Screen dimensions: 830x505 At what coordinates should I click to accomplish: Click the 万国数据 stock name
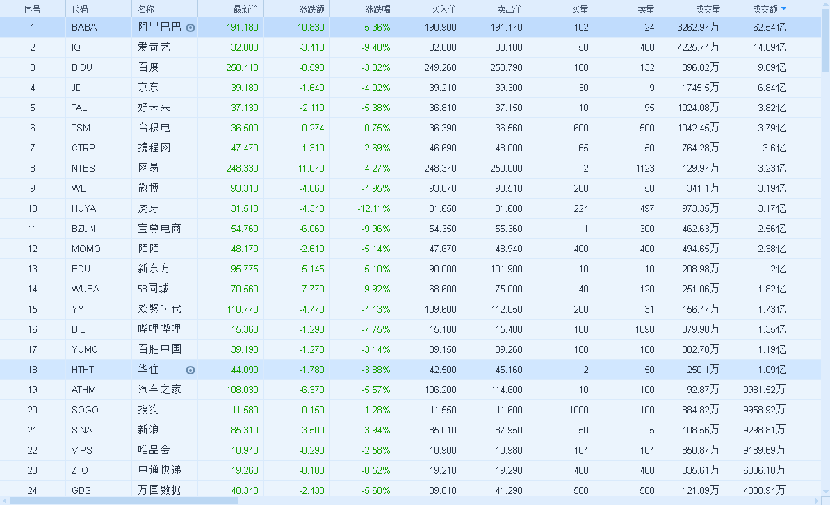159,490
